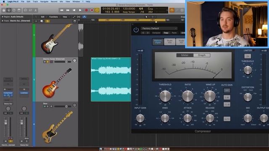Image resolution: width=269 pixels, height=151 pixels.
Task: Open the Mixer button in toolbar
Action: tap(31, 10)
